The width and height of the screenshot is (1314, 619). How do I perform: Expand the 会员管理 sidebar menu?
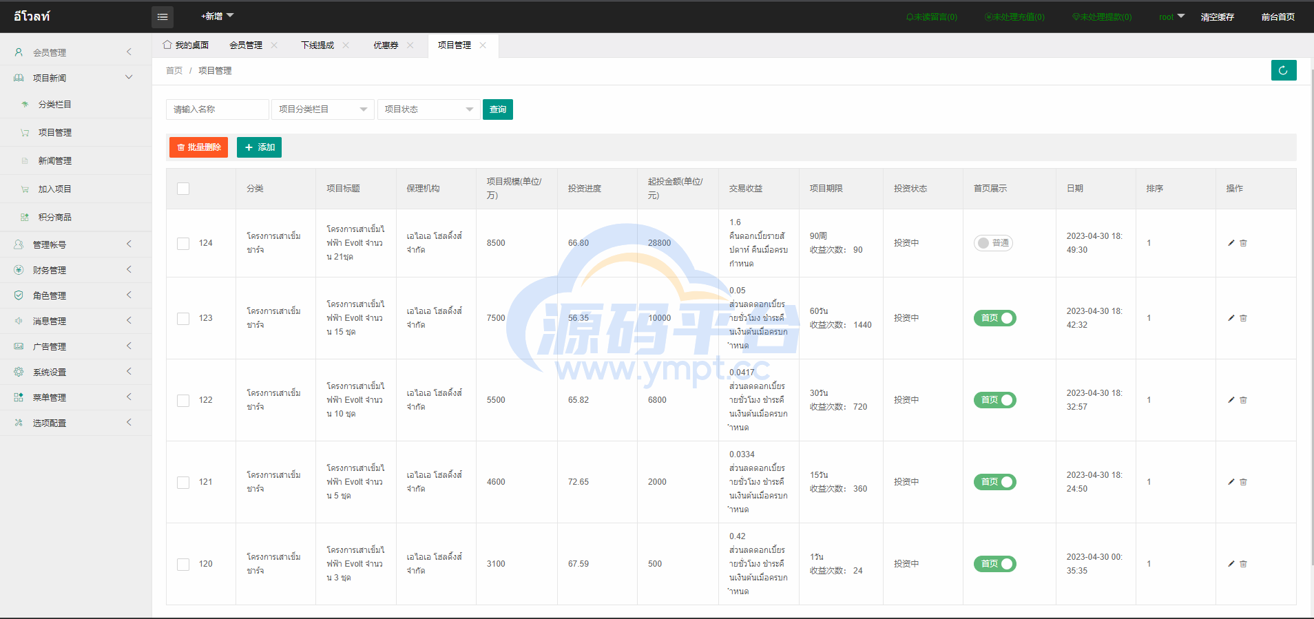tap(76, 52)
